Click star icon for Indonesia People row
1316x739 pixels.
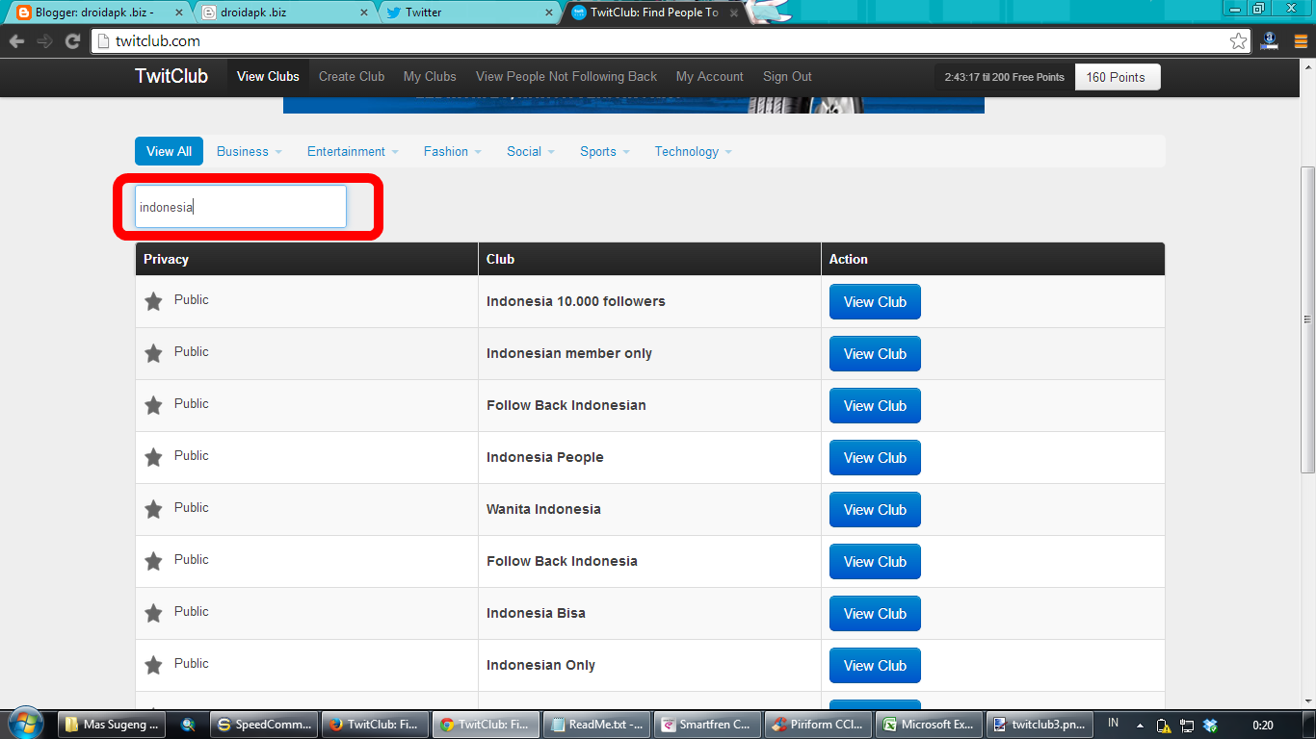(153, 457)
